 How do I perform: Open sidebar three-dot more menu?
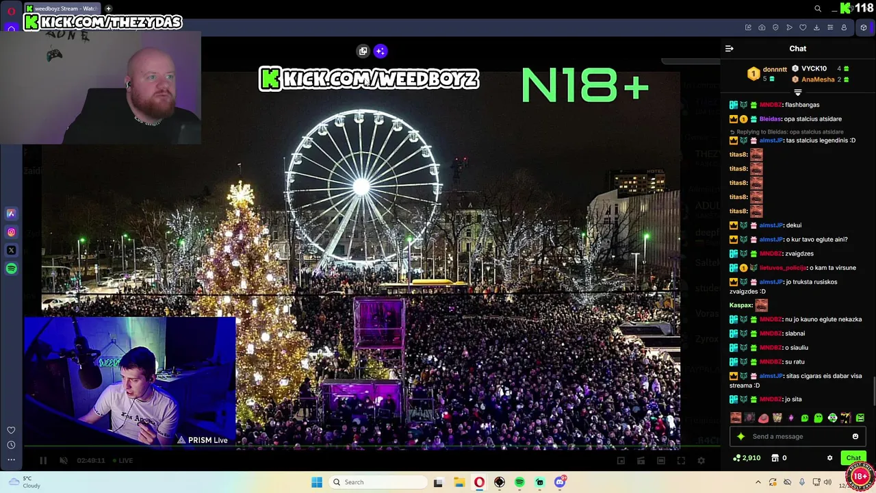click(11, 460)
